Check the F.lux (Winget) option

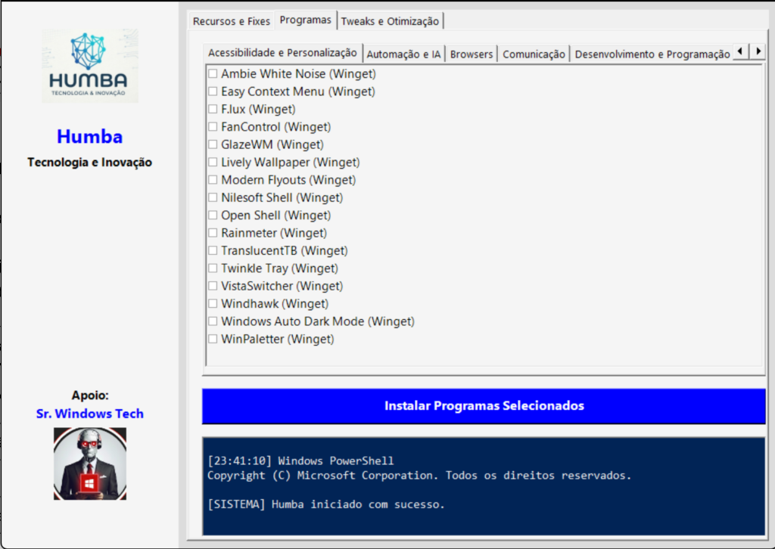[213, 110]
